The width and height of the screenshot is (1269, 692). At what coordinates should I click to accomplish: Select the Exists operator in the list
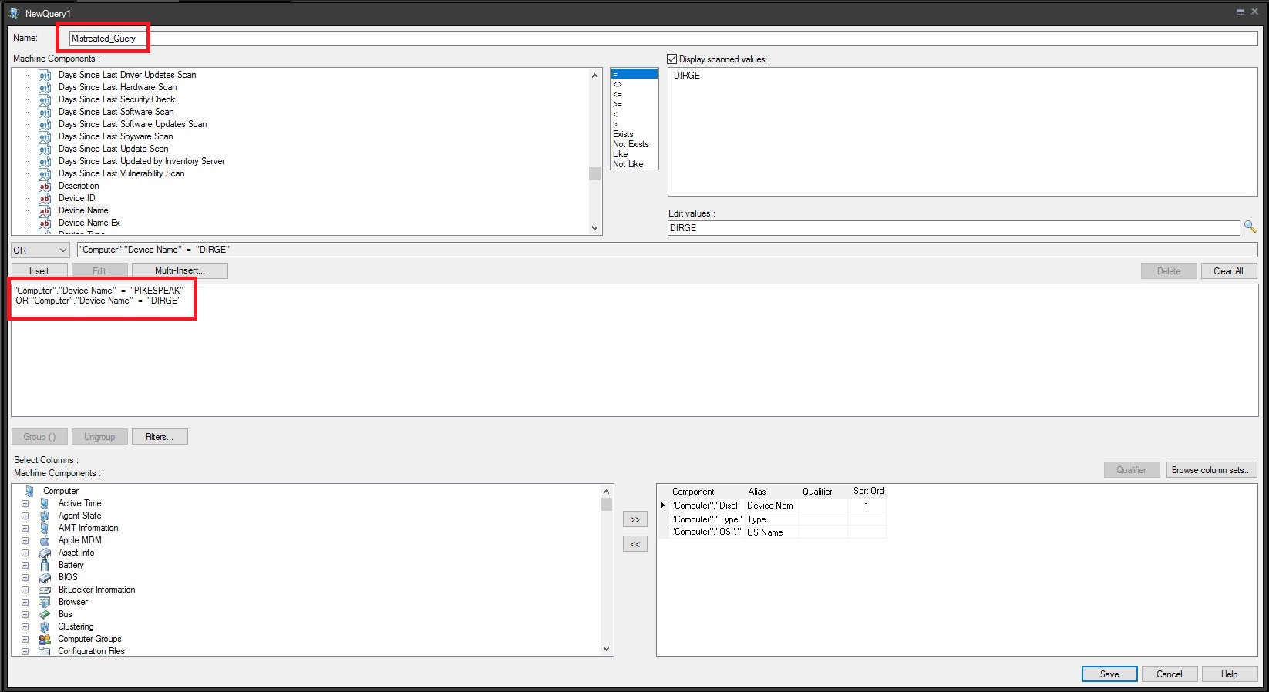point(634,134)
